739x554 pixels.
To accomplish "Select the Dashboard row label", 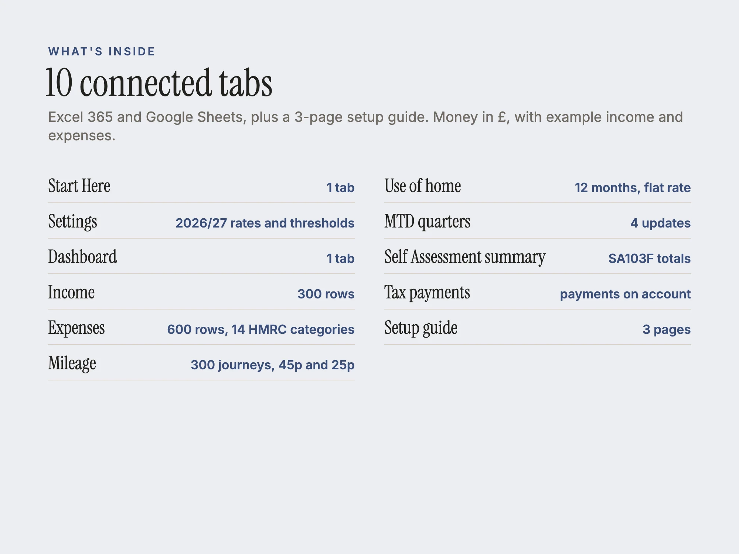I will tap(82, 257).
